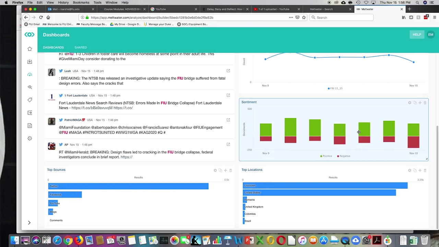Open the Settings gear sidebar icon
The width and height of the screenshot is (439, 247).
[29, 138]
